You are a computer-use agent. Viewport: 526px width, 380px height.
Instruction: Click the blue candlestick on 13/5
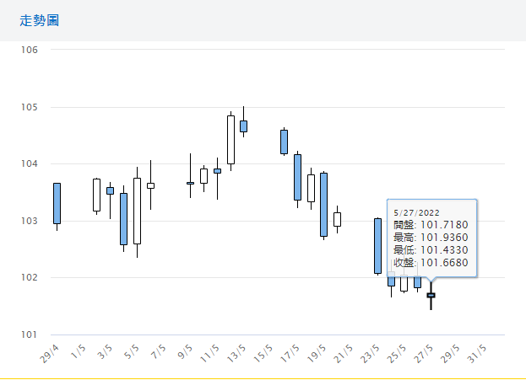[x=243, y=126]
